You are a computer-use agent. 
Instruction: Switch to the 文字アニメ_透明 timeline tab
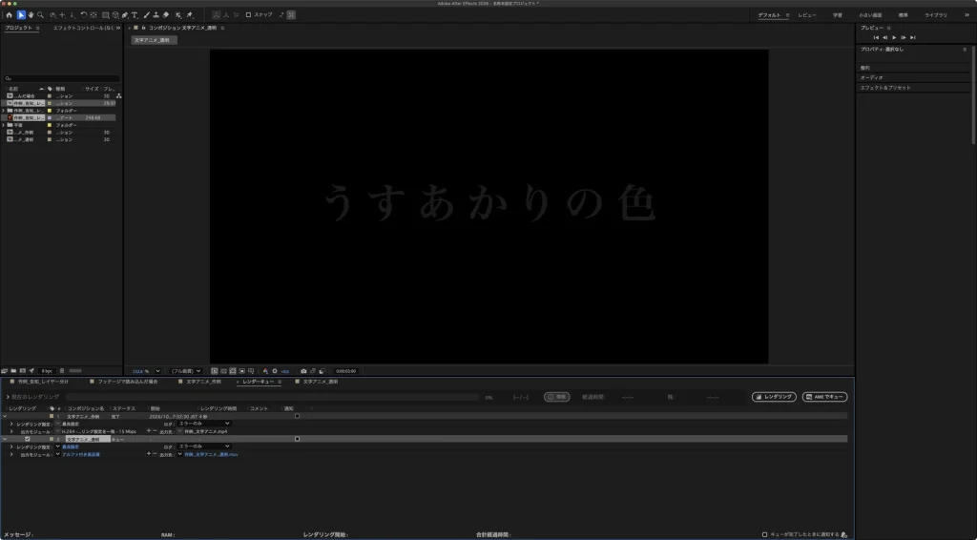tap(321, 382)
